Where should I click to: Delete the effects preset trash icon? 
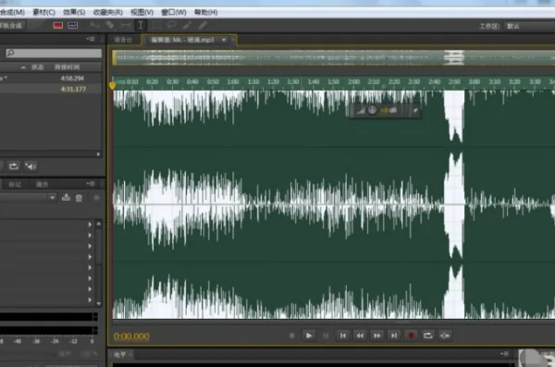click(79, 198)
